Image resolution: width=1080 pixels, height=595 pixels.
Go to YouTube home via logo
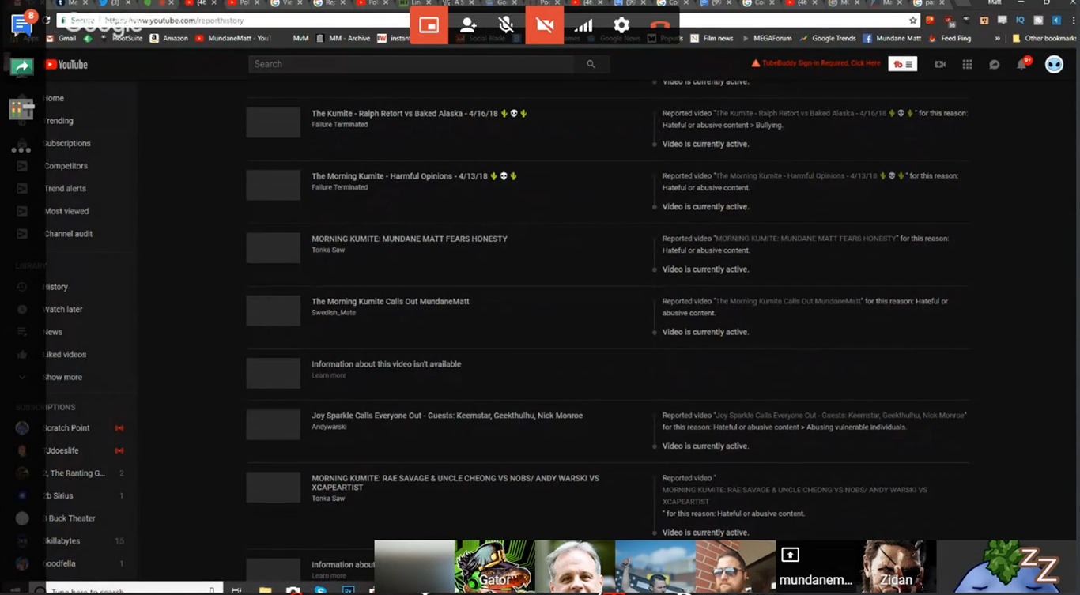(x=66, y=65)
